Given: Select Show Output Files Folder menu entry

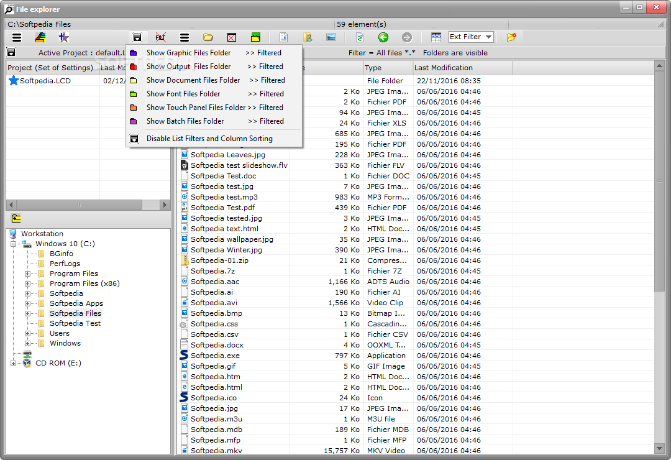Looking at the screenshot, I should [214, 67].
